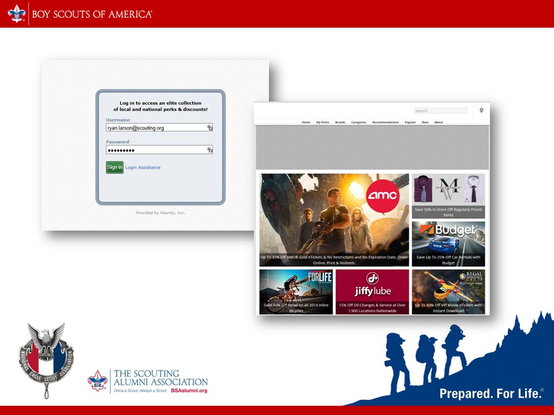Image resolution: width=554 pixels, height=415 pixels.
Task: Open the Regal VIP Movie eTickets tile
Action: (448, 292)
